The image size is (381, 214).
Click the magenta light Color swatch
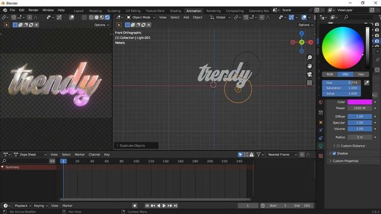click(x=360, y=102)
